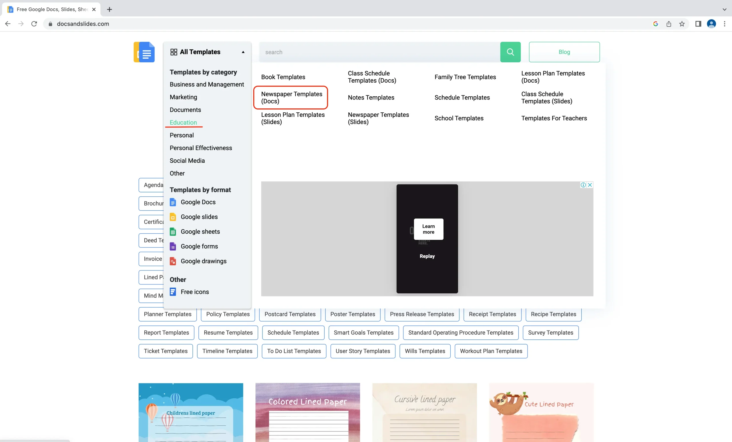Select the Google Slides format icon

click(173, 217)
